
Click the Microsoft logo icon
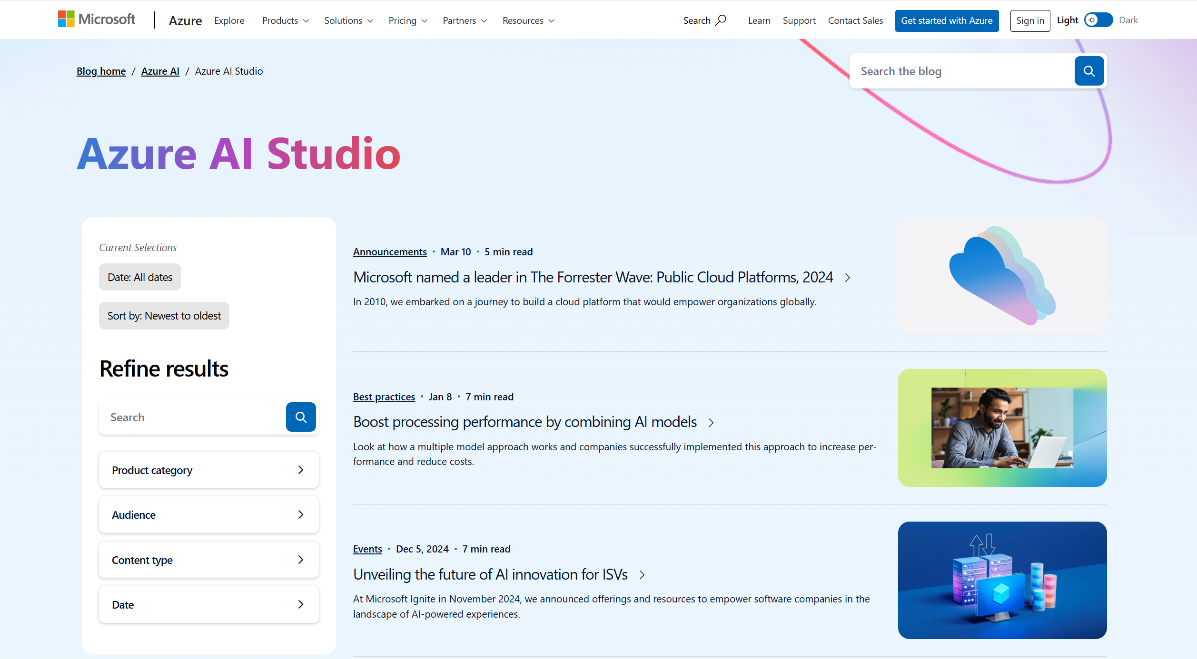pos(66,19)
